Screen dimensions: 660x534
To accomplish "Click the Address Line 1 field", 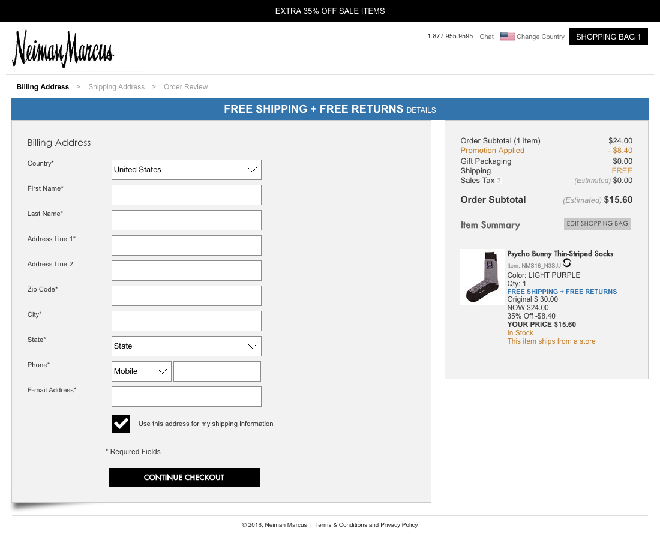I will (x=187, y=245).
